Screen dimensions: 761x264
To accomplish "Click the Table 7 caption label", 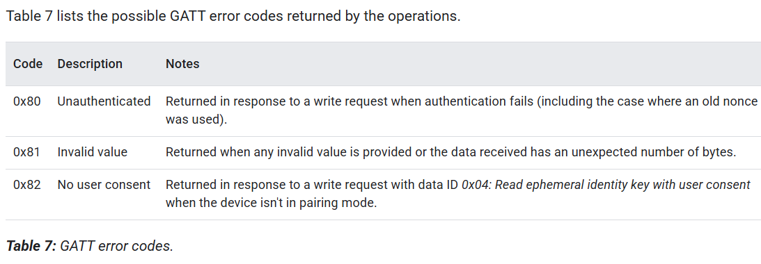I will 31,246.
